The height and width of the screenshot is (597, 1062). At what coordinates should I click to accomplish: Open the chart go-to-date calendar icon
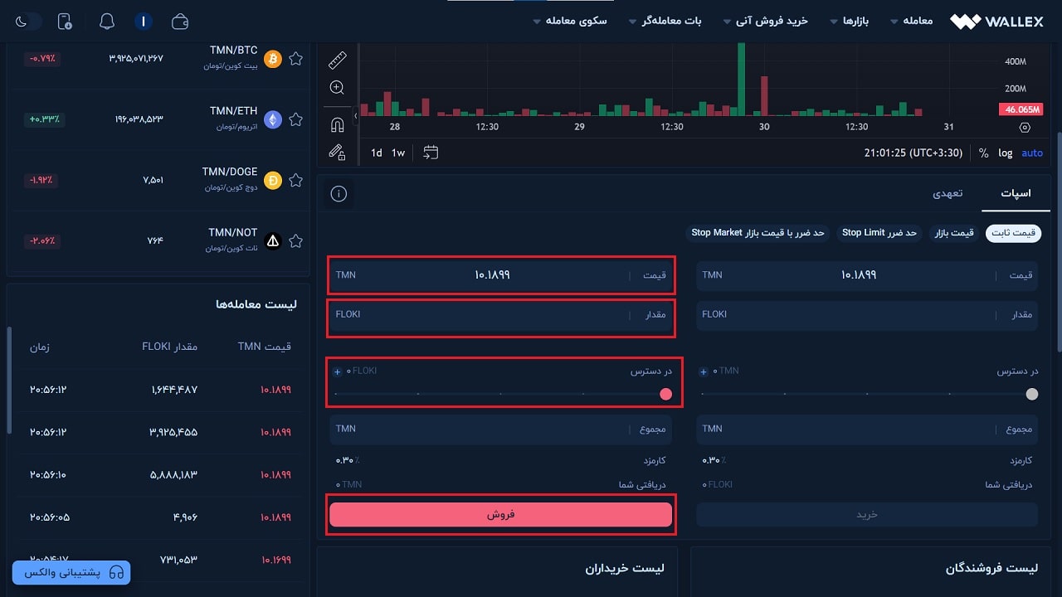pos(430,153)
